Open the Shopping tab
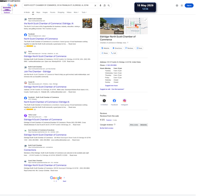This screenshot has height=196, width=198. (61, 12)
